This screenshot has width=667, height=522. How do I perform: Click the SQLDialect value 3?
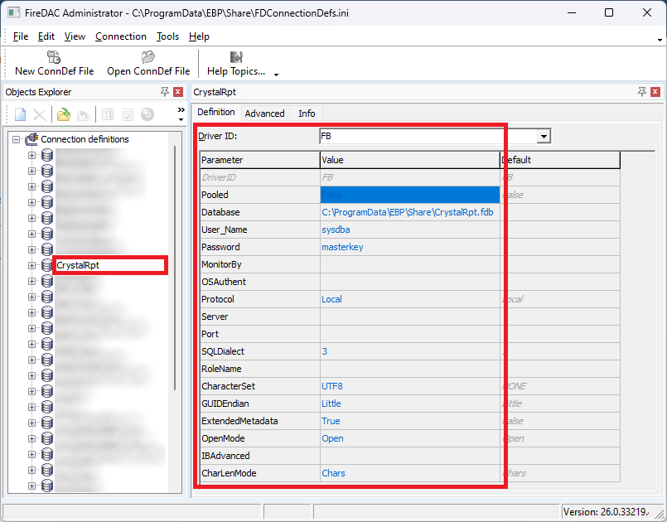pos(410,352)
